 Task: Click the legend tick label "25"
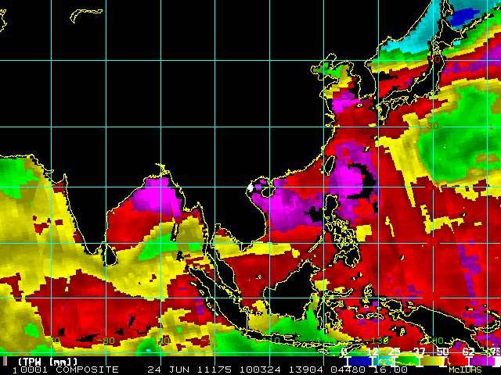pyautogui.click(x=394, y=352)
